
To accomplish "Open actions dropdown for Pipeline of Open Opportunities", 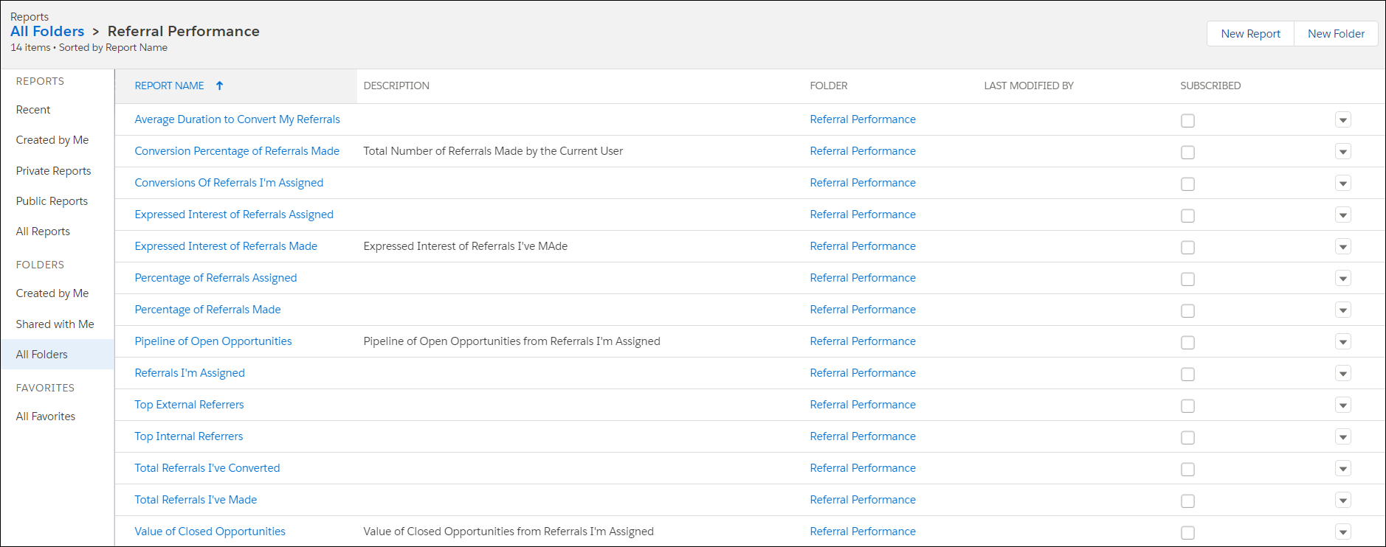I will 1343,342.
